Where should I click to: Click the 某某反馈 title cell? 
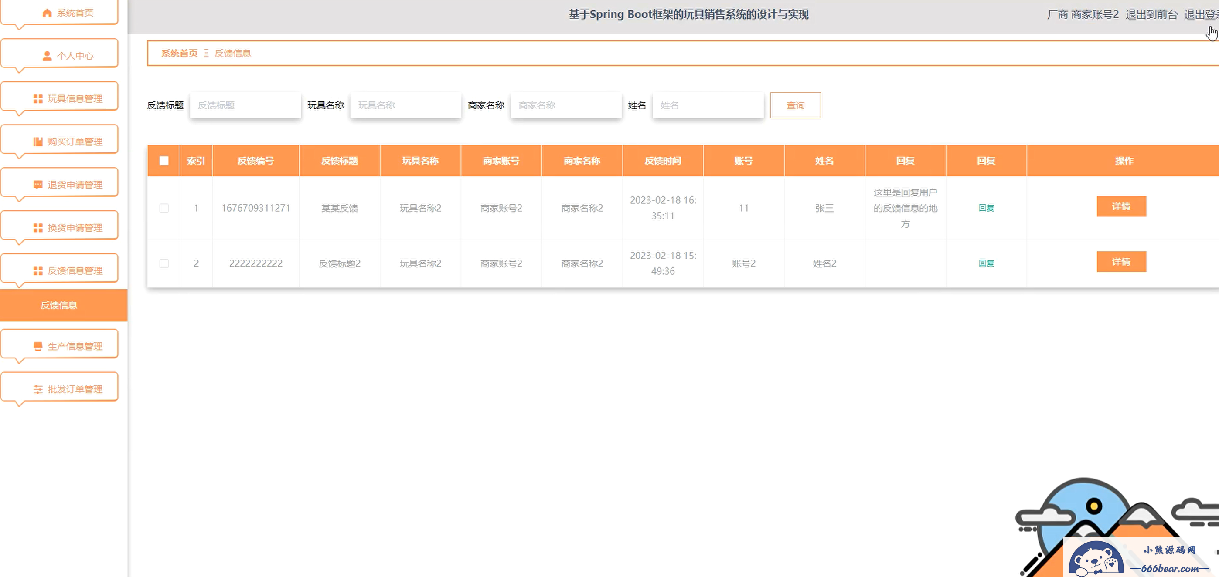(339, 208)
